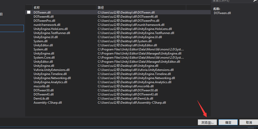
Task: Select the UnityEngine.Networking.dll row
Action: [x=118, y=78]
